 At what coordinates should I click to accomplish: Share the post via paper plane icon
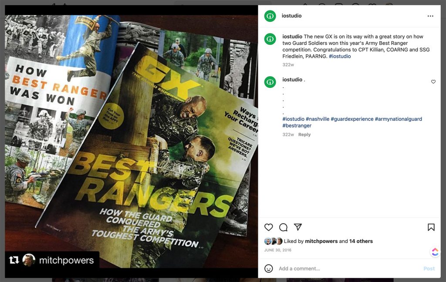pyautogui.click(x=298, y=227)
